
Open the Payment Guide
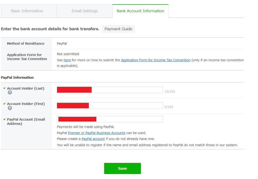coord(118,29)
